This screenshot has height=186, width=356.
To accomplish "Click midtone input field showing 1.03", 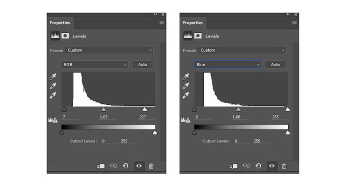I will tap(107, 117).
